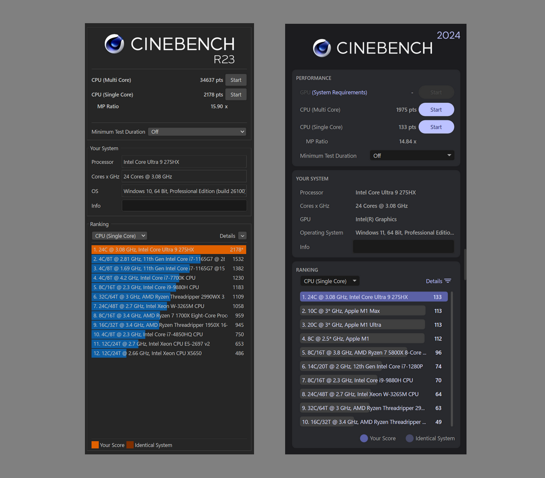Select 2024 ranking row 32C/64T Threadripper

374,408
